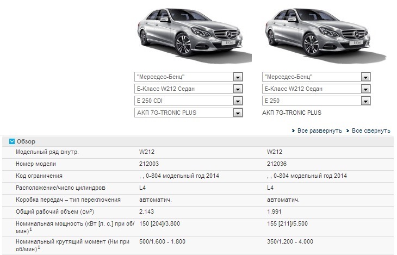Open left E-Класс W212 Седан dropdown
397x255 pixels.
click(x=188, y=89)
